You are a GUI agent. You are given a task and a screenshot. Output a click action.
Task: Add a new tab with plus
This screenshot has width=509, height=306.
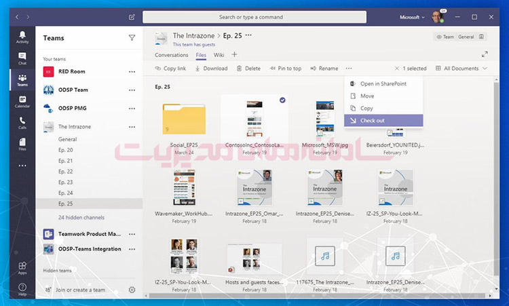pyautogui.click(x=234, y=54)
